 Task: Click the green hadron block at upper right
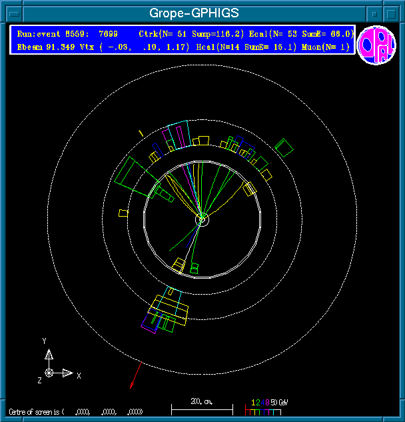pos(284,147)
